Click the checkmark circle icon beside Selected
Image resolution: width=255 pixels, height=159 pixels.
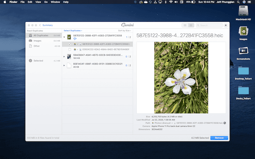click(31, 61)
